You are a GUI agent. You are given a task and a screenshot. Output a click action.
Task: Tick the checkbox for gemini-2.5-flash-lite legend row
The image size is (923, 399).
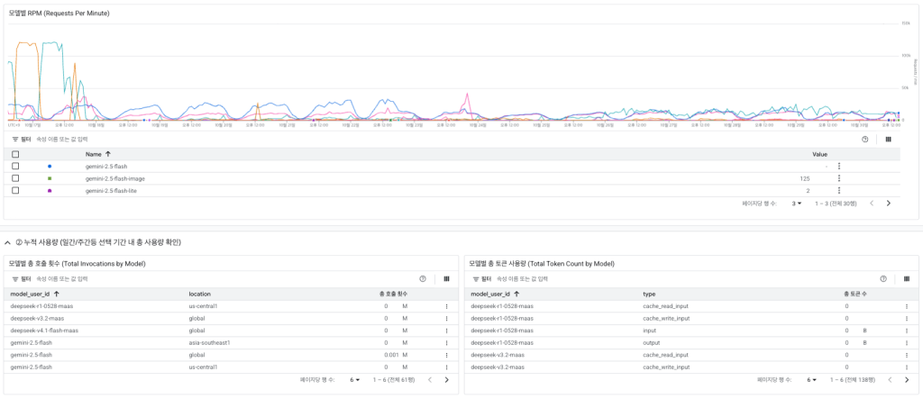click(15, 190)
